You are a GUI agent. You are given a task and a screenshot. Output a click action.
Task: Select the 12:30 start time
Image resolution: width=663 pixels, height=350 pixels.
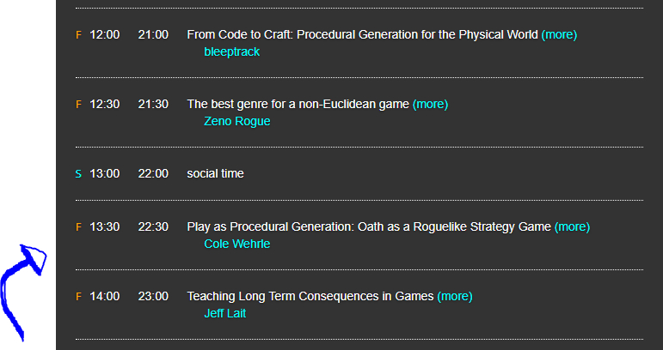click(105, 105)
